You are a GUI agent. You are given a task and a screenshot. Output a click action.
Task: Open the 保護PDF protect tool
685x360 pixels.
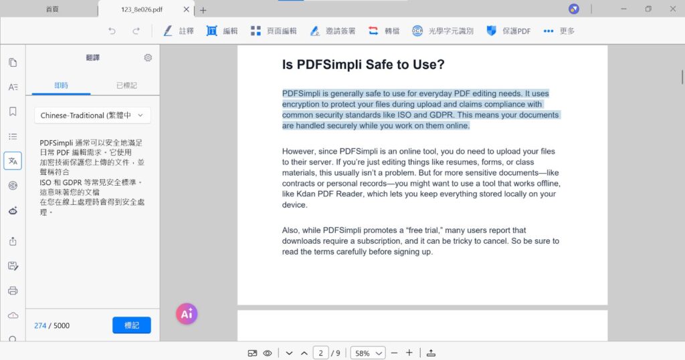pos(508,31)
